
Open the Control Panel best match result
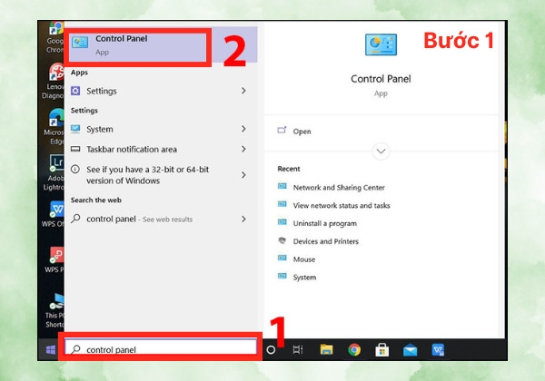tap(138, 46)
